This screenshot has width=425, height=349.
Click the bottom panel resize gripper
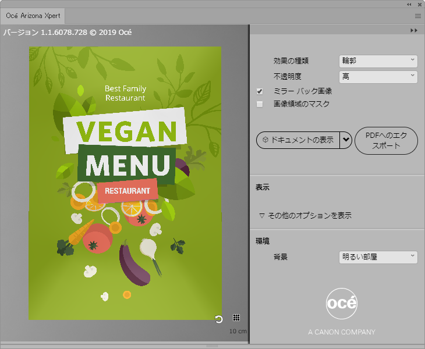click(212, 346)
